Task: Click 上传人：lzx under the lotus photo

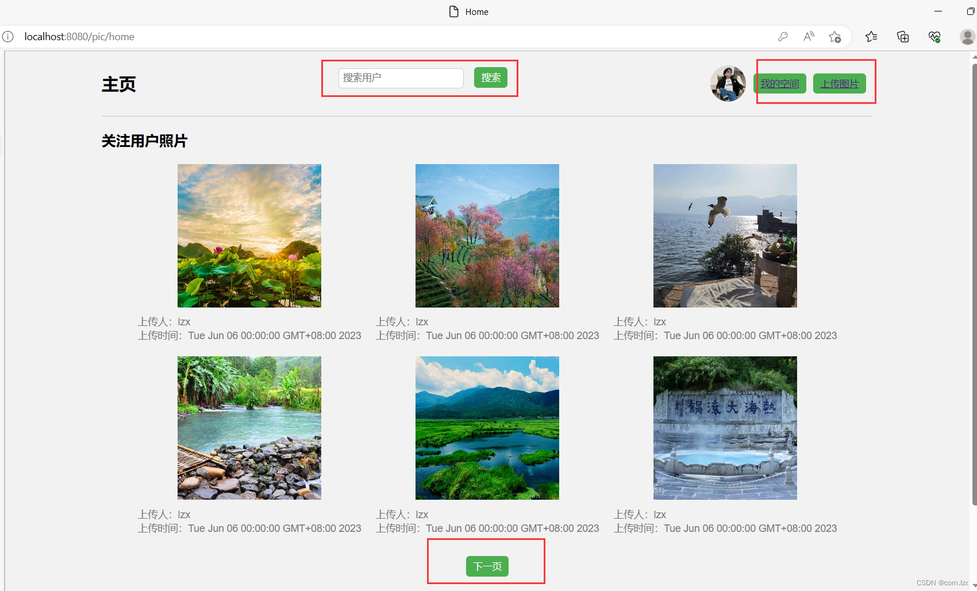Action: [x=164, y=322]
